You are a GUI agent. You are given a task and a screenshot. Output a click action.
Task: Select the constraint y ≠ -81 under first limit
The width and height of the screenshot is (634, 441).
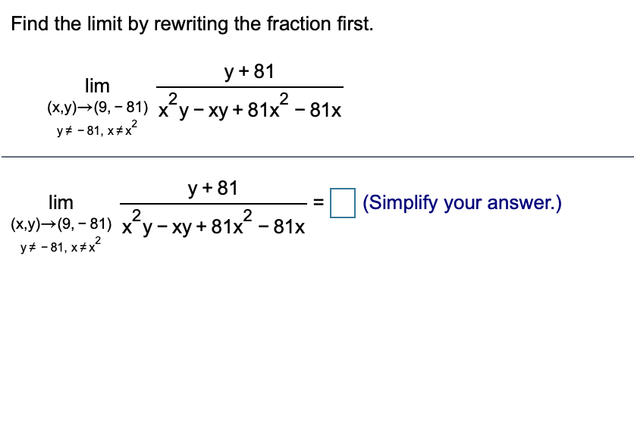click(79, 130)
